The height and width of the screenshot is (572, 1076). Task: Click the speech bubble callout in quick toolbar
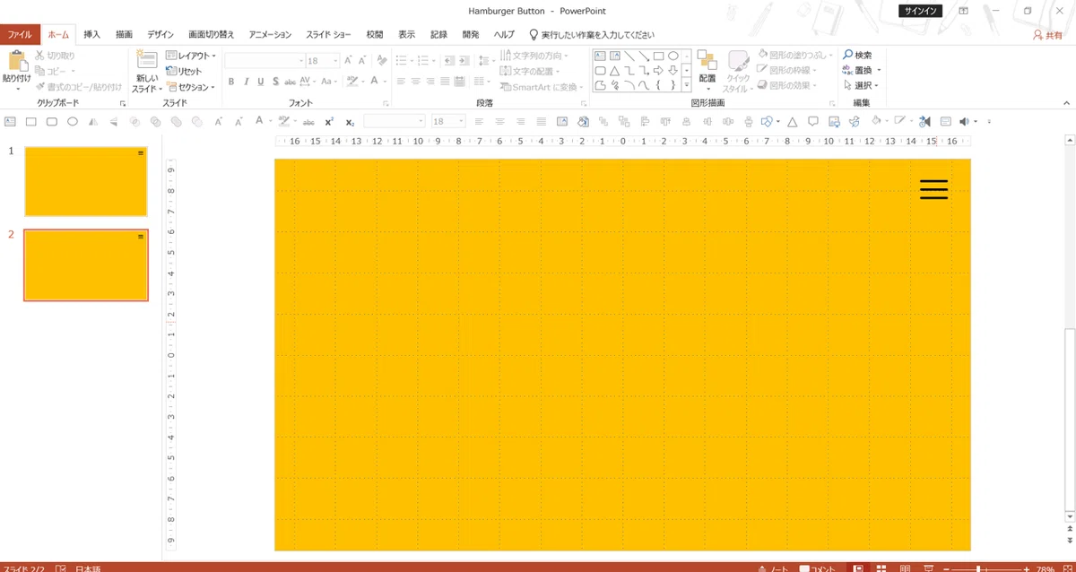(x=812, y=121)
